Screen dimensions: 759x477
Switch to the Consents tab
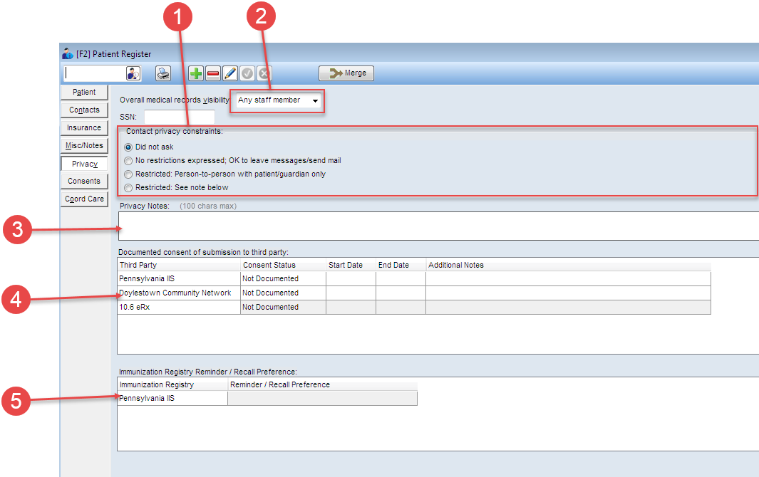(x=84, y=181)
